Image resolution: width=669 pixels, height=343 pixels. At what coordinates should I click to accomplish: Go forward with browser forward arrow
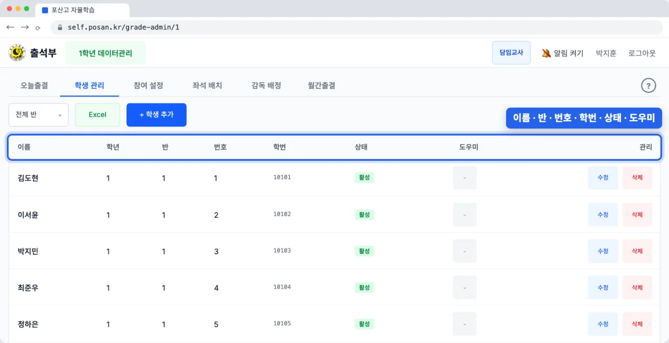pyautogui.click(x=25, y=27)
